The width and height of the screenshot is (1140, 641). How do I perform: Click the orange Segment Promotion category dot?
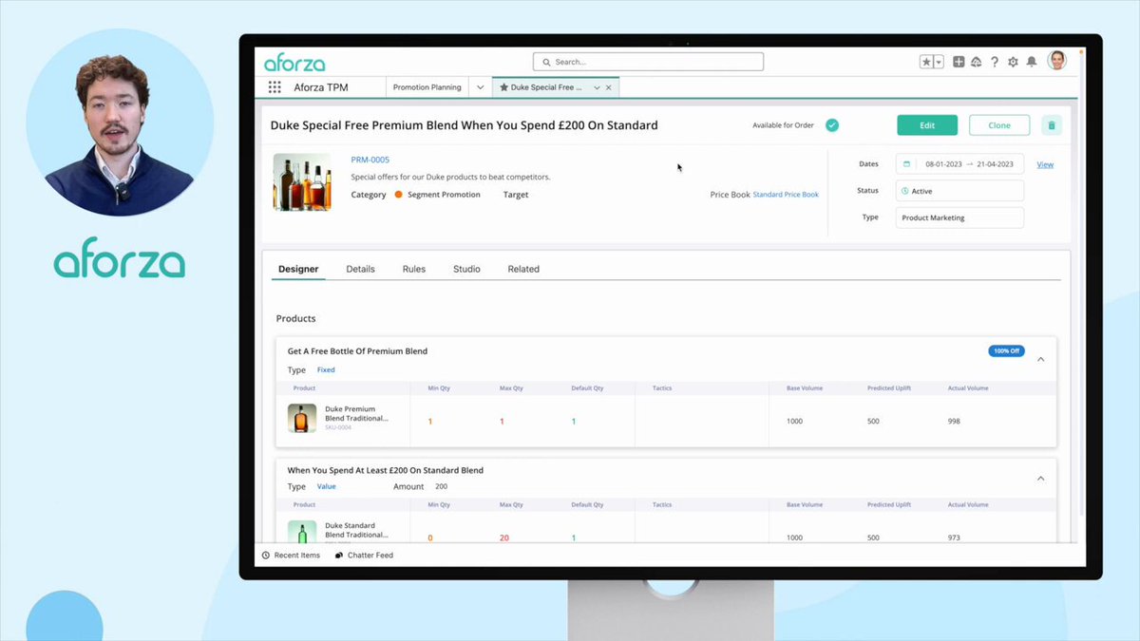pos(398,195)
